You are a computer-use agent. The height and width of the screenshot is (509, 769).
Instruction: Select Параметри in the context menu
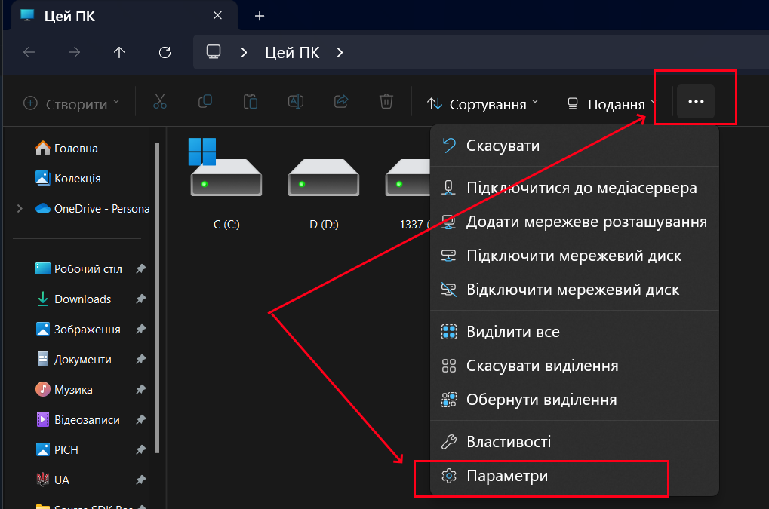pos(507,477)
